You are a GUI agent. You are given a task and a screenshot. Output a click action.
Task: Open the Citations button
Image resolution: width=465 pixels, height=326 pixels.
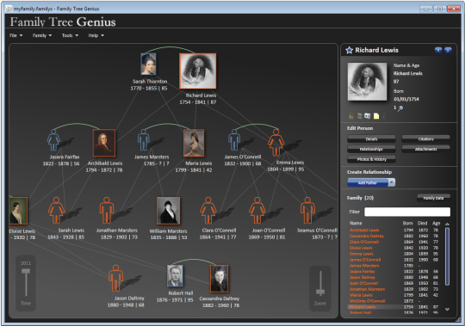point(426,138)
